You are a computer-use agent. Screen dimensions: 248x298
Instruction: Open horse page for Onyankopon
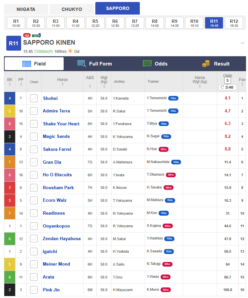click(x=56, y=226)
